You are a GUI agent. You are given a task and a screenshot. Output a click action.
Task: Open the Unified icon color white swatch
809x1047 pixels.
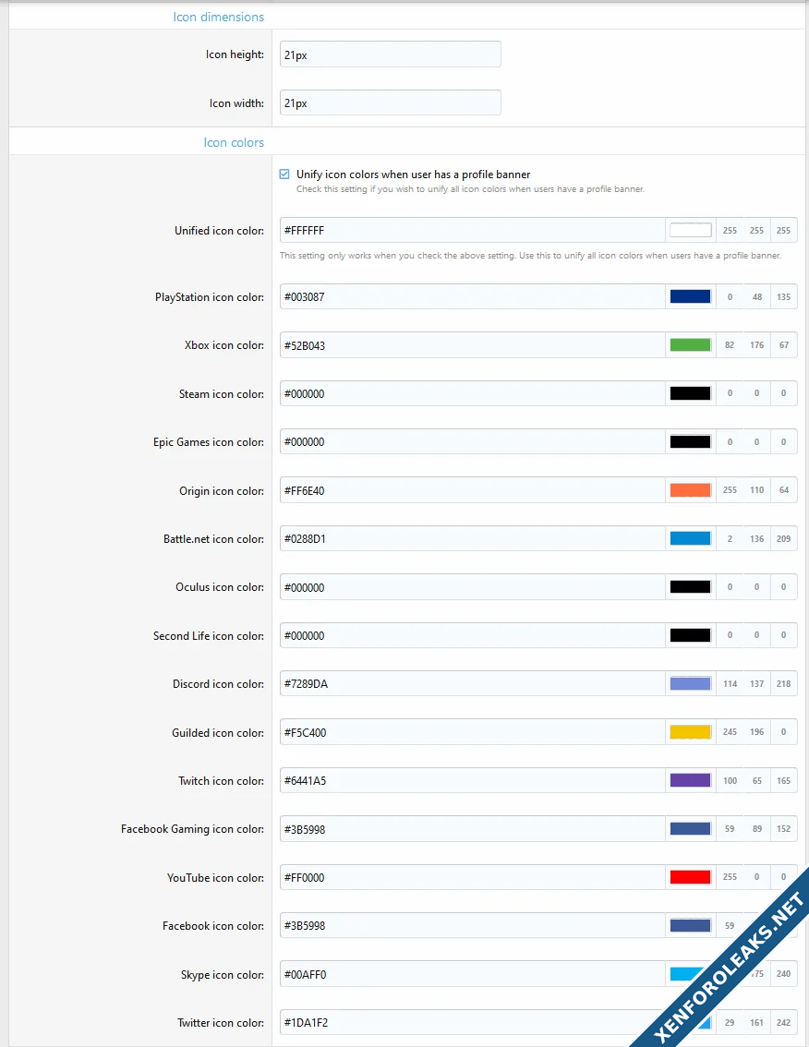pos(690,231)
